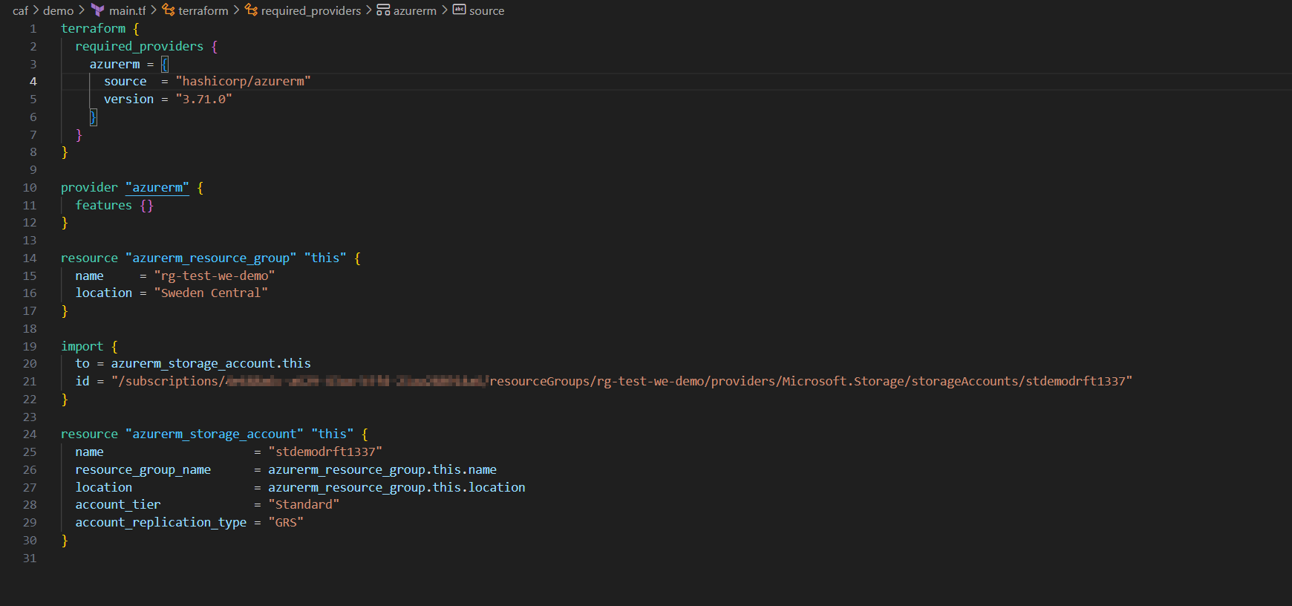Click azurerm_storage_account.this on the import to line
The width and height of the screenshot is (1292, 606).
211,363
